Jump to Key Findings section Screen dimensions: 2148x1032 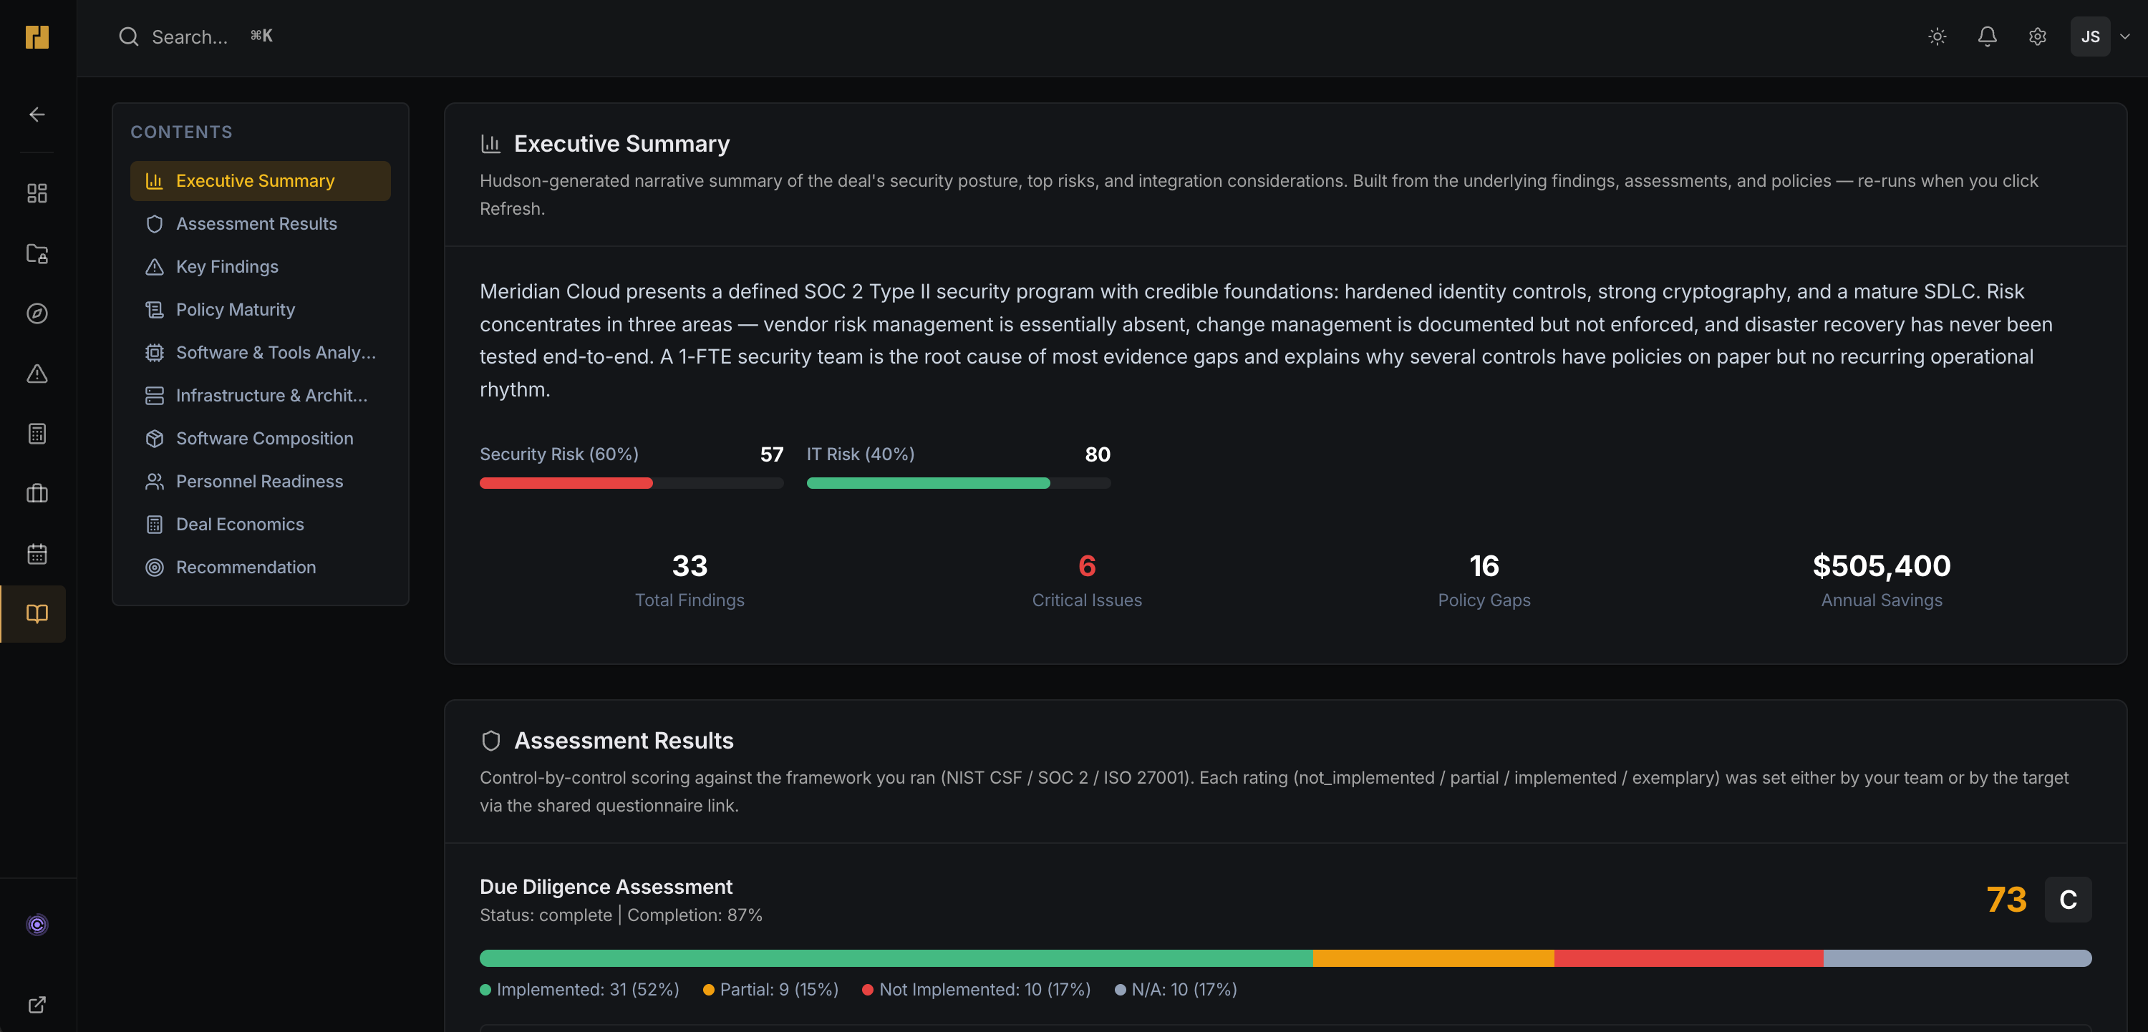(x=260, y=267)
